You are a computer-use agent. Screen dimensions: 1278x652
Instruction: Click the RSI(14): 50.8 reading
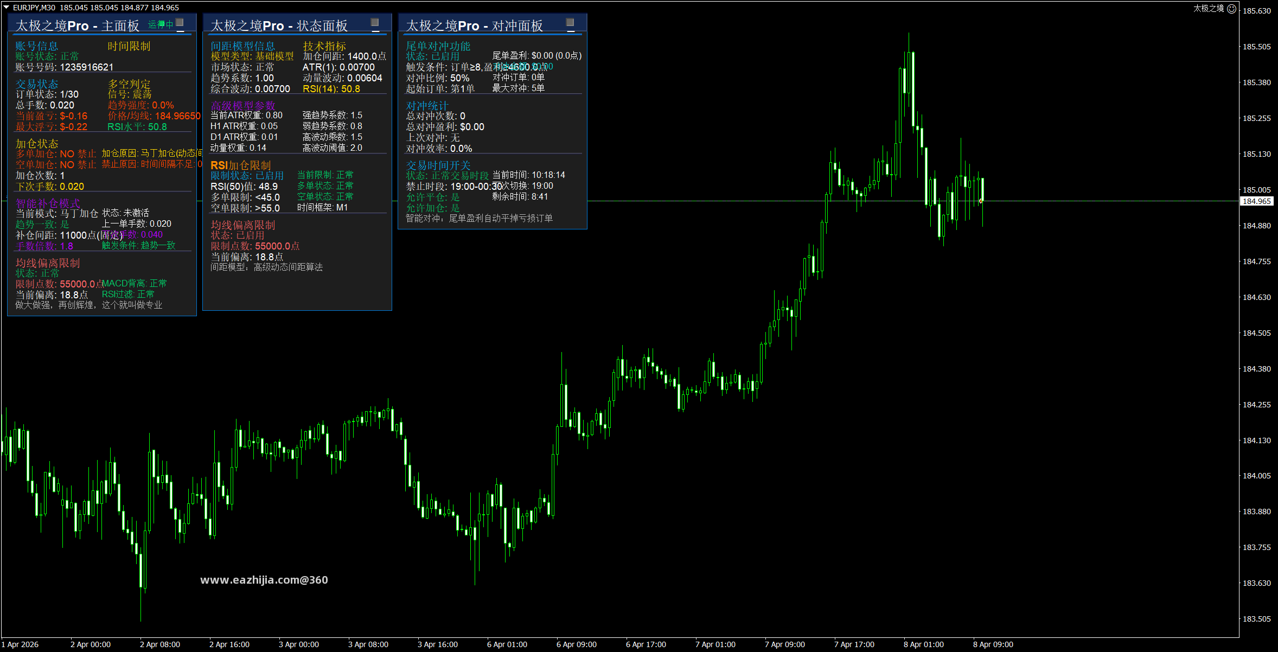pyautogui.click(x=331, y=89)
